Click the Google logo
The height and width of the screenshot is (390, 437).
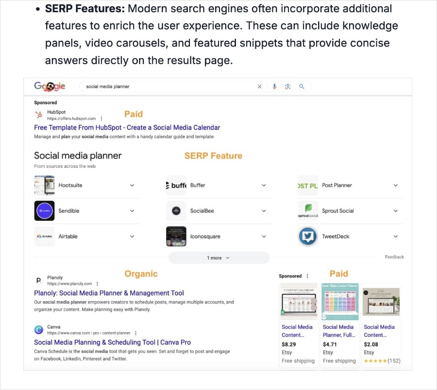click(x=49, y=85)
